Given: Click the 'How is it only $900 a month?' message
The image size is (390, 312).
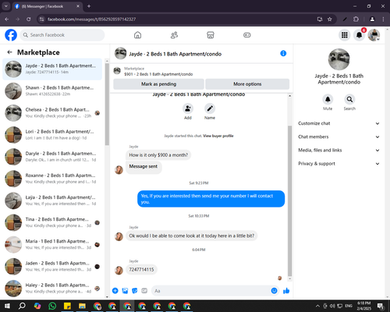Looking at the screenshot, I should (158, 155).
